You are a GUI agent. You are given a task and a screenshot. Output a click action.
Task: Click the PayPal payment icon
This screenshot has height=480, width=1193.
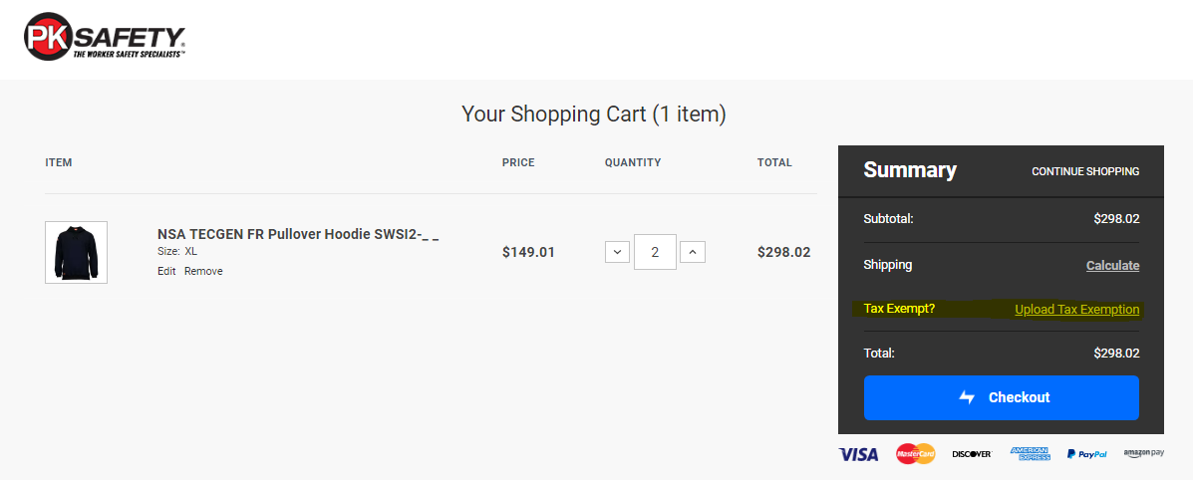click(1086, 454)
